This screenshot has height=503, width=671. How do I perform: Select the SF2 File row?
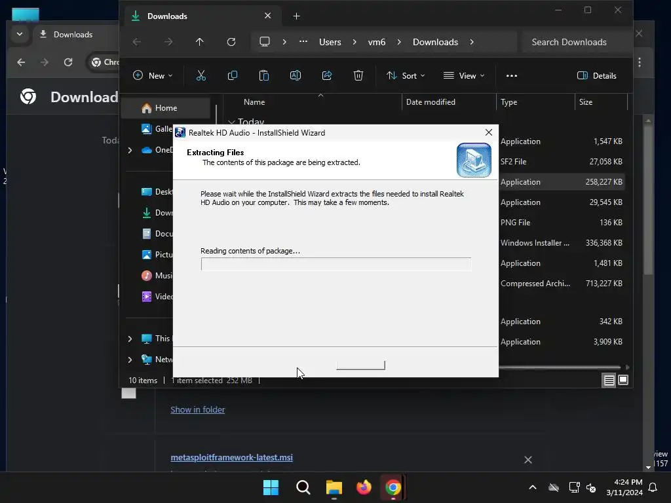tap(561, 162)
